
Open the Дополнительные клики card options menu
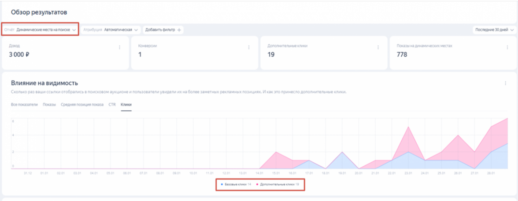point(378,48)
